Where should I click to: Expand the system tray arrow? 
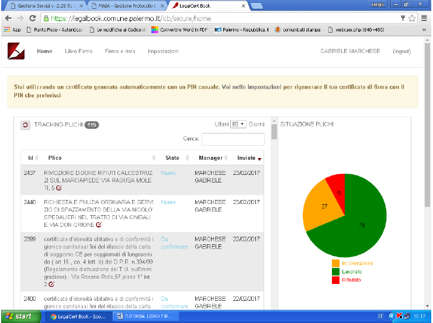pos(392,316)
